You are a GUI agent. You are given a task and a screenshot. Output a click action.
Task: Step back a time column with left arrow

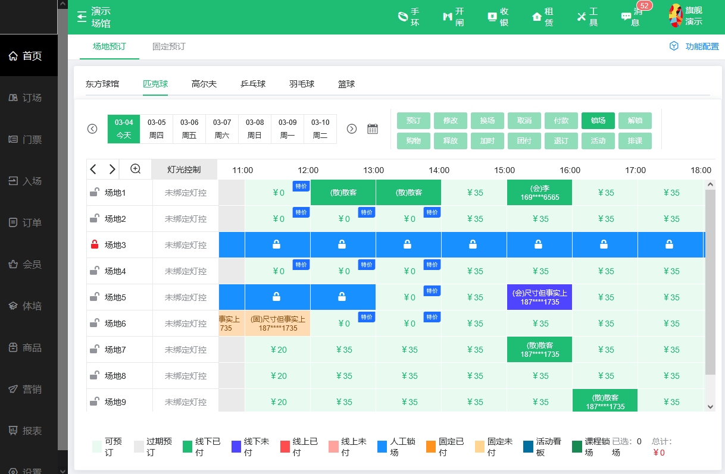[93, 169]
